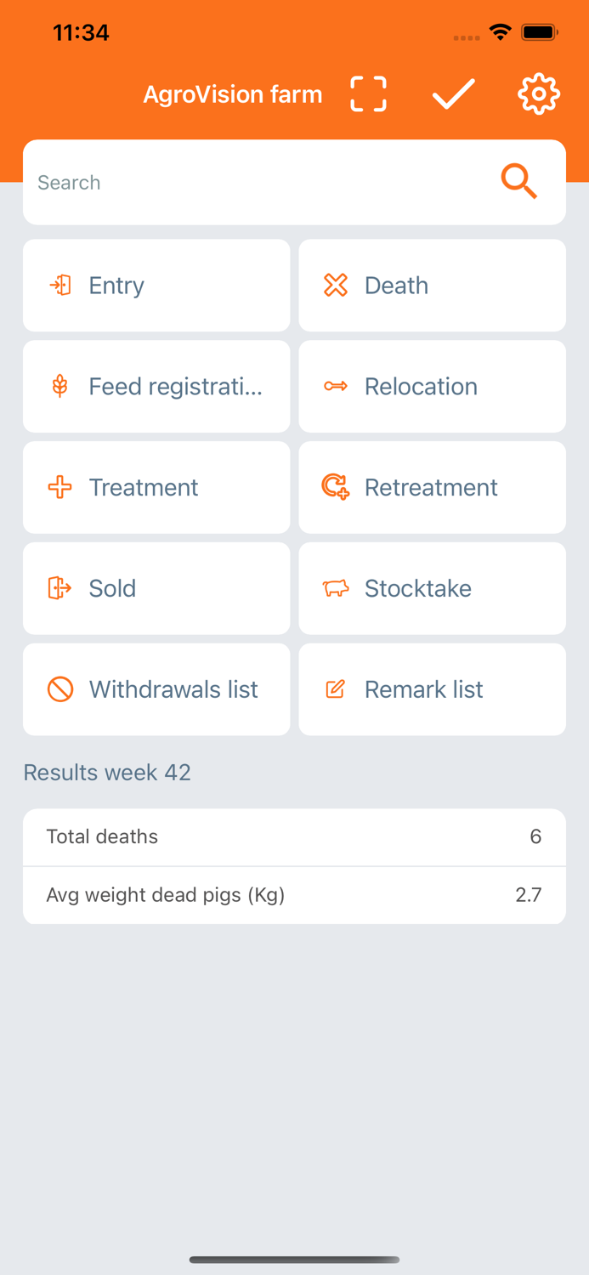Tap the AgroVision farm title
This screenshot has height=1275, width=589.
coord(233,94)
